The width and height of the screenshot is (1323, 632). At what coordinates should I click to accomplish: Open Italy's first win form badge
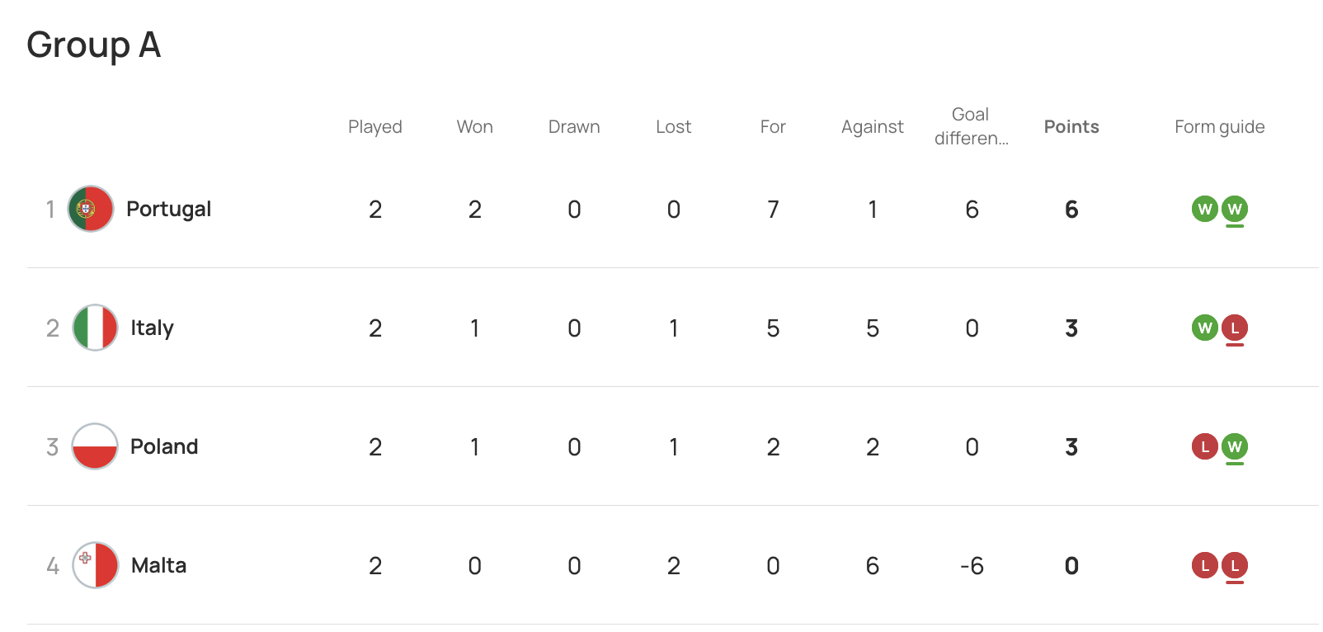(x=1205, y=328)
